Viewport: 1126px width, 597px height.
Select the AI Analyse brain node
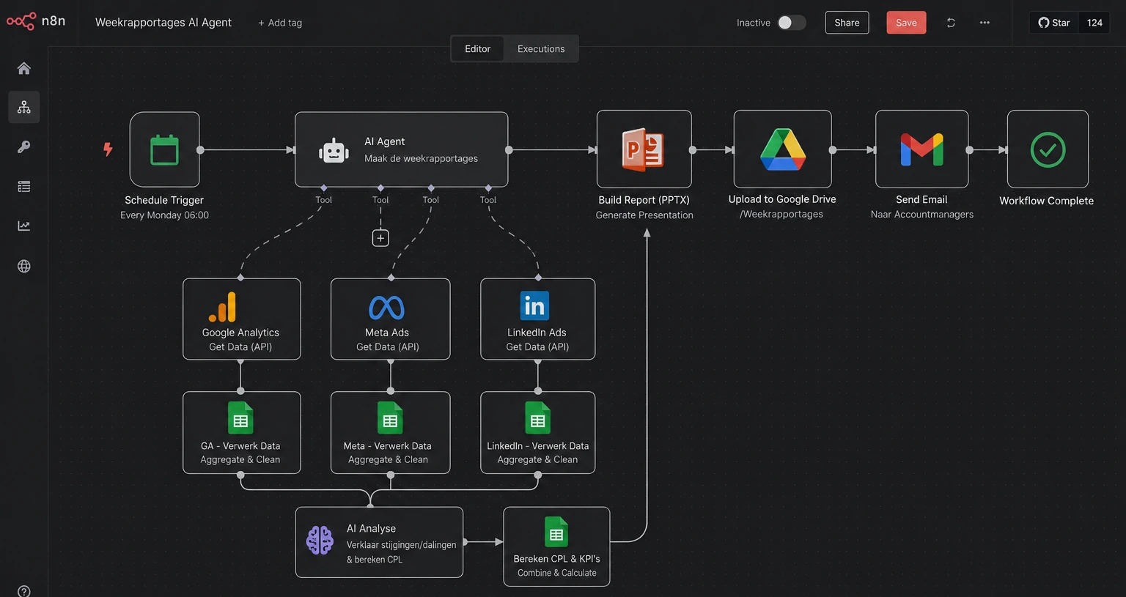pyautogui.click(x=379, y=542)
